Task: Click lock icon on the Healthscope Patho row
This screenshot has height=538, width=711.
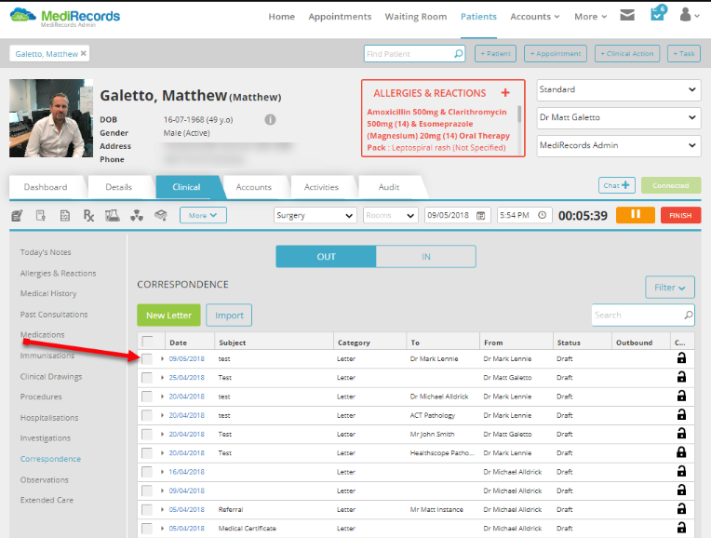Action: [x=681, y=452]
